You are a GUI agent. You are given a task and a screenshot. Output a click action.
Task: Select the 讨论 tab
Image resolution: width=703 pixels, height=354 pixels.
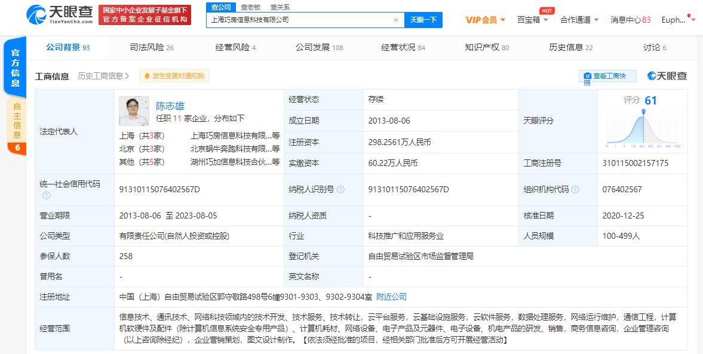pos(655,48)
